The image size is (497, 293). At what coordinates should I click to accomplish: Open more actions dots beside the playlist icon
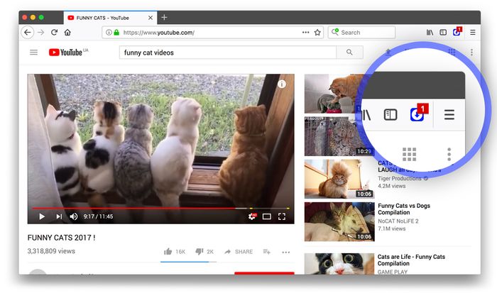286,252
